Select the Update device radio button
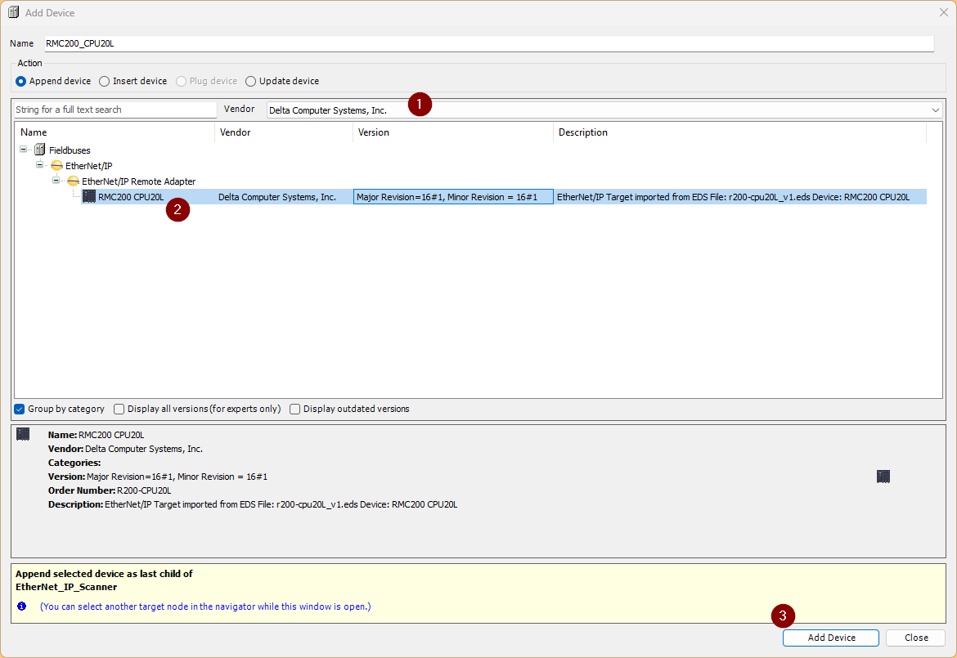This screenshot has height=658, width=957. click(251, 82)
